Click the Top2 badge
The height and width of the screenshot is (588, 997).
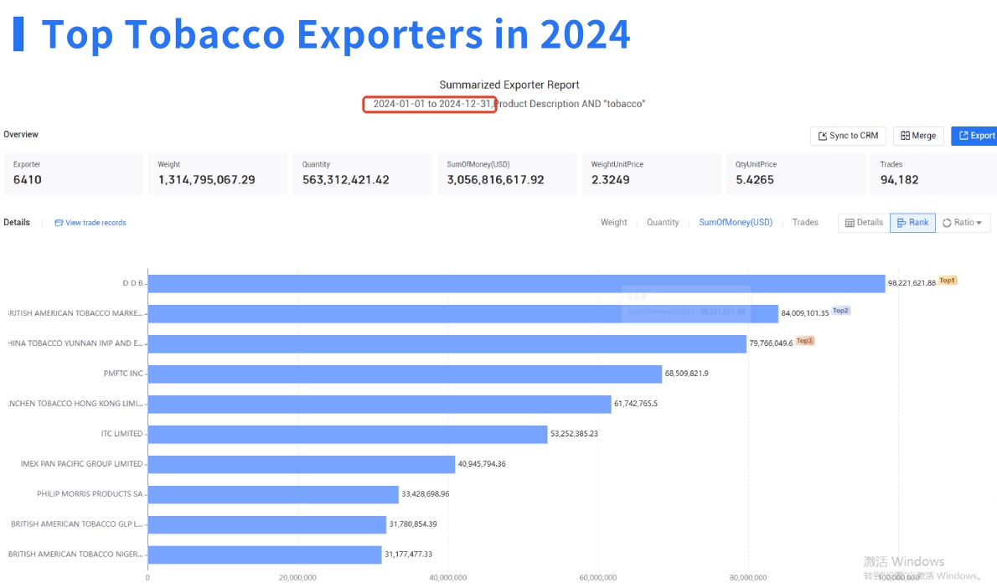[x=840, y=311]
